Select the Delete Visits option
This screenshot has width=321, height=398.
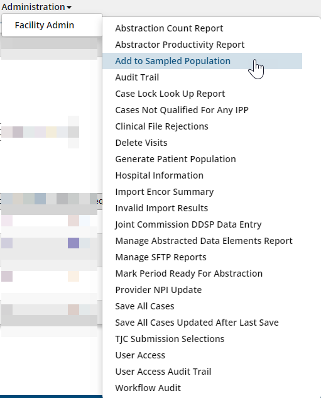pyautogui.click(x=141, y=143)
